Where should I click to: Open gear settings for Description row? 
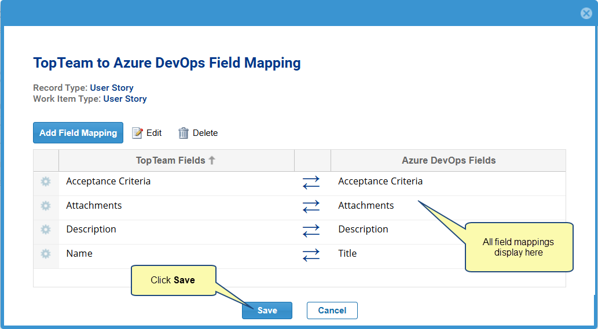click(46, 230)
